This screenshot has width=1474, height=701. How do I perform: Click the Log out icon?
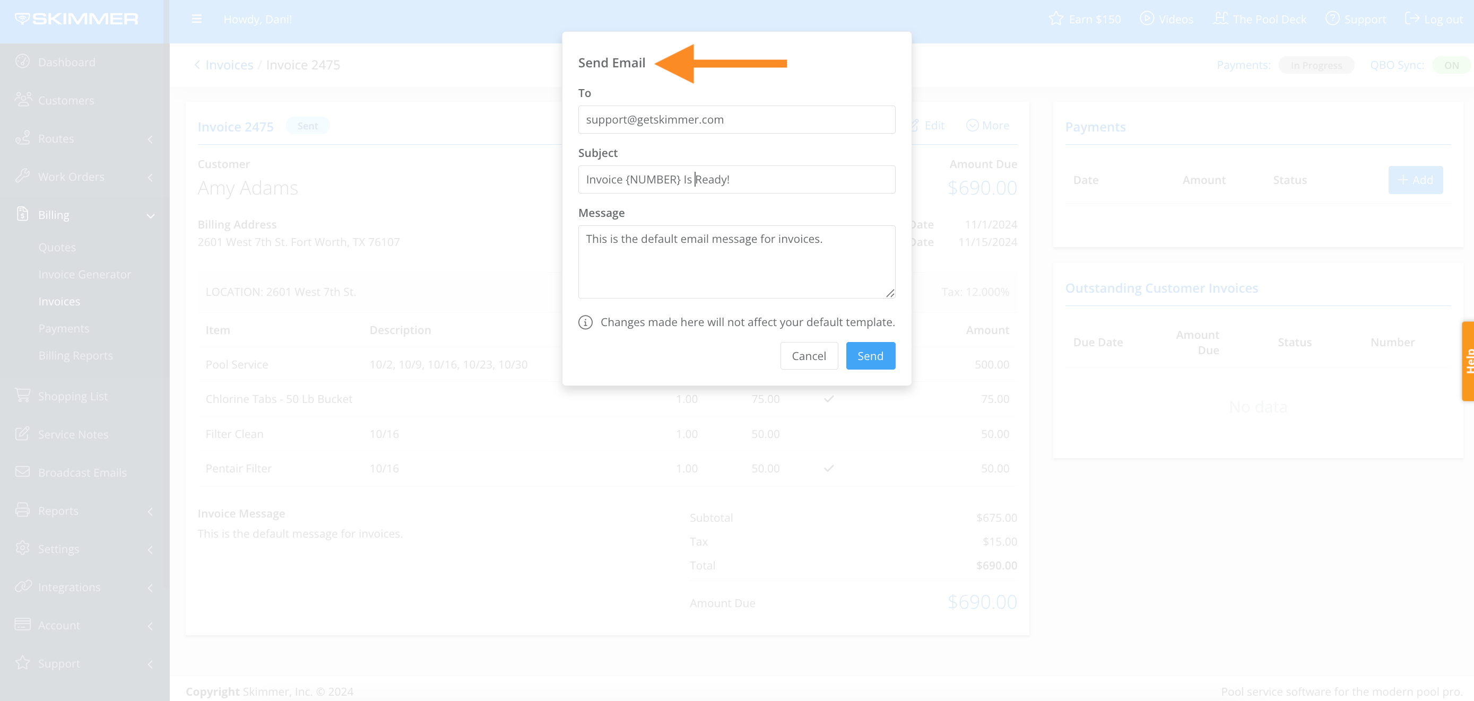(1411, 19)
